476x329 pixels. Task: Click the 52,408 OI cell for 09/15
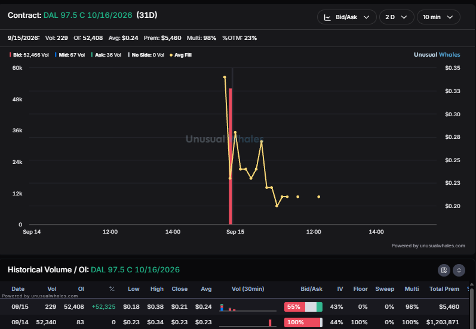(x=74, y=306)
